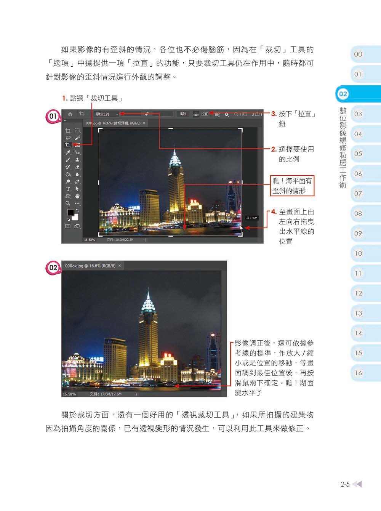Close the 008ok.jpg document tab
Viewport: 381px width, 511px height.
(120, 266)
